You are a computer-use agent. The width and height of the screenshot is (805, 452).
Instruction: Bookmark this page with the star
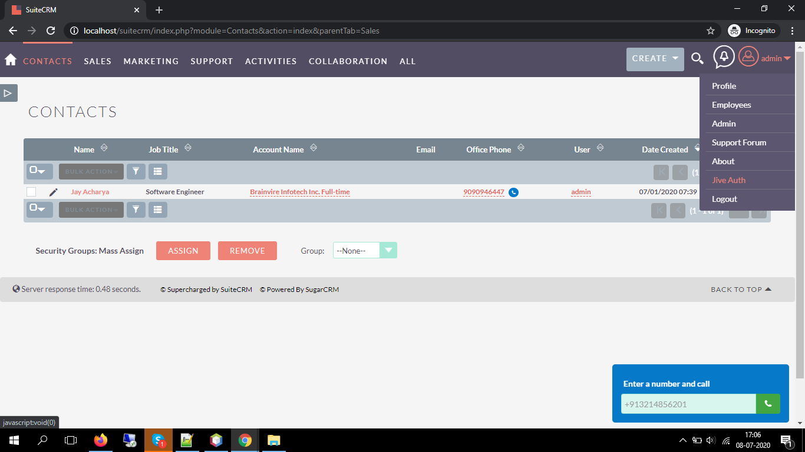(711, 31)
